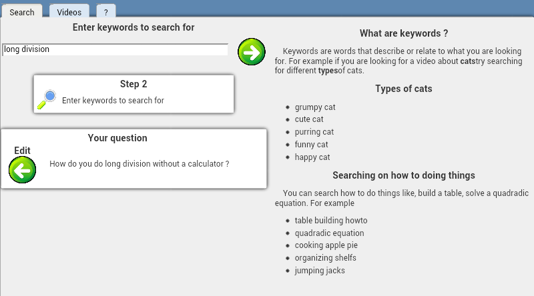534x296 pixels.
Task: Click the 'grumpy cat' list item
Action: 315,107
